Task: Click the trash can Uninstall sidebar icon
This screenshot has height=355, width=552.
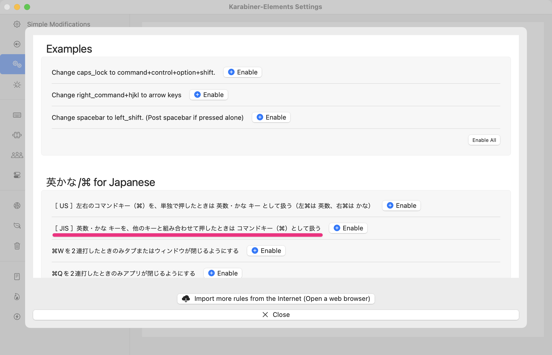Action: coord(17,246)
